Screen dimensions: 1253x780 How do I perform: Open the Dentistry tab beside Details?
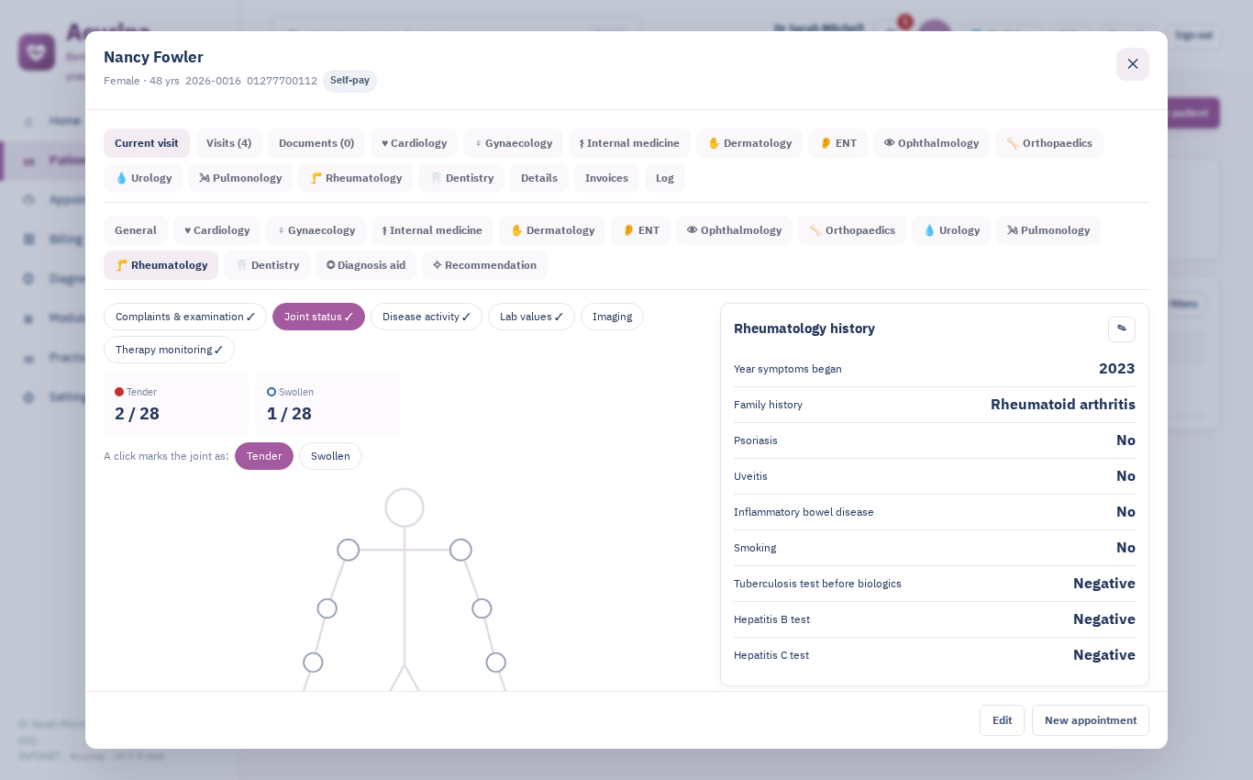click(x=461, y=178)
